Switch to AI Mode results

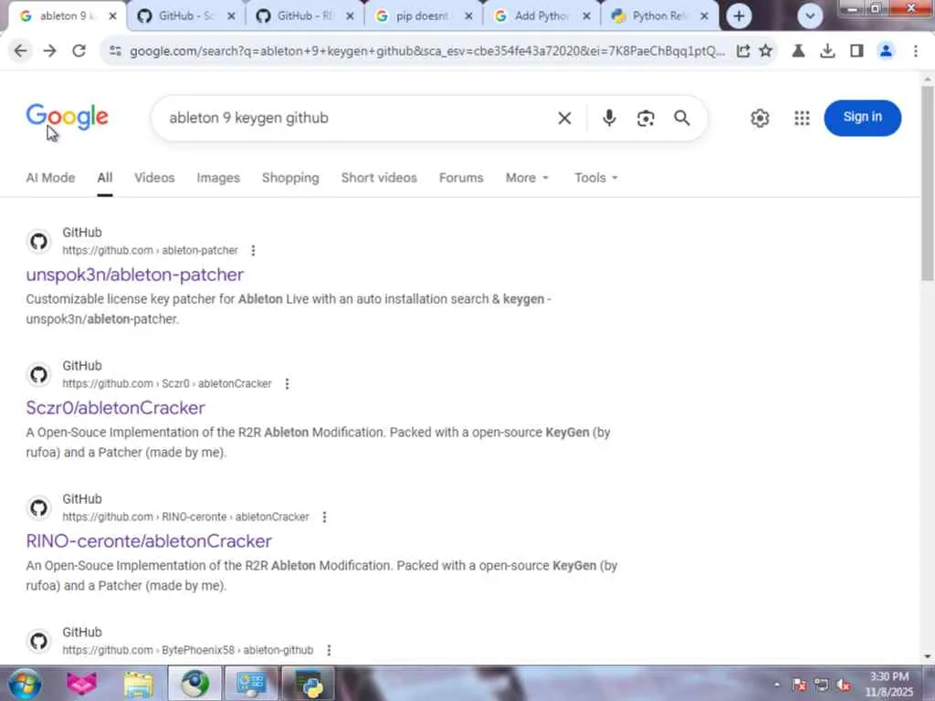point(51,178)
